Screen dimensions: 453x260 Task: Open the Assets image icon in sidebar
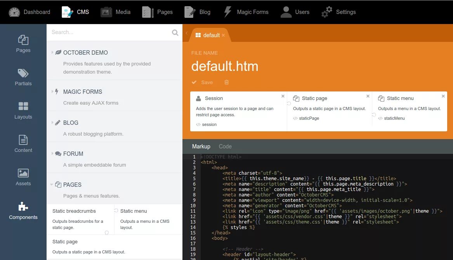pos(23,173)
